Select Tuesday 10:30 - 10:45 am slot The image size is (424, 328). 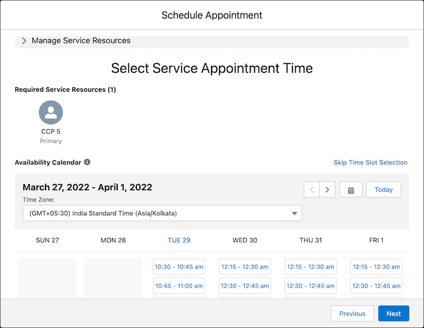179,267
